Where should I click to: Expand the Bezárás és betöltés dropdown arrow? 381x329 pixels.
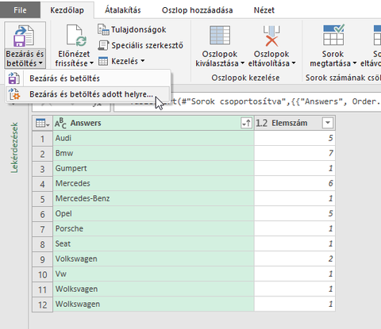pyautogui.click(x=40, y=63)
